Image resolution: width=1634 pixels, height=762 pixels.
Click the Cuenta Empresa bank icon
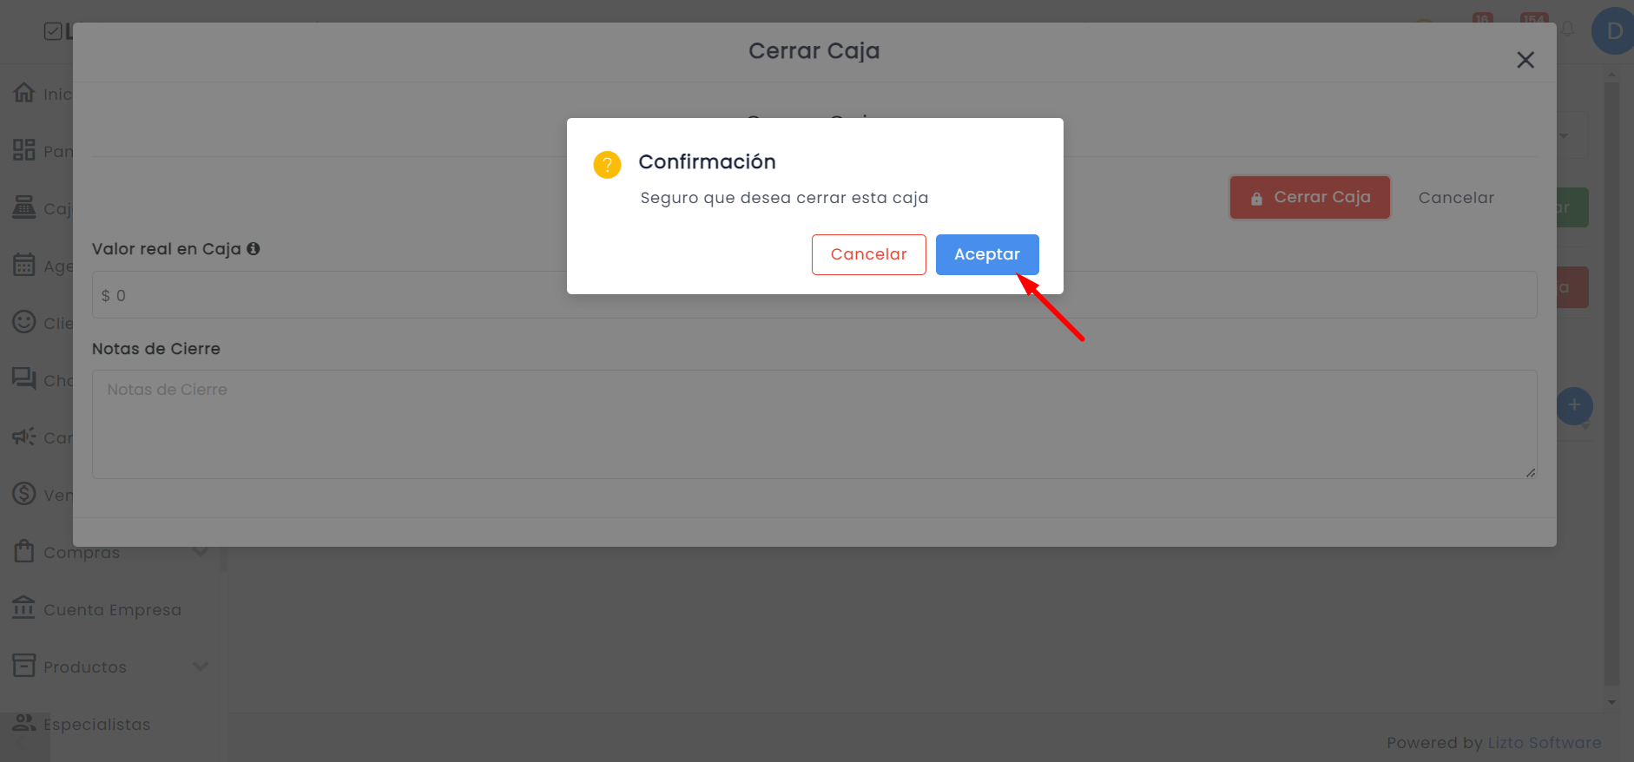[24, 608]
